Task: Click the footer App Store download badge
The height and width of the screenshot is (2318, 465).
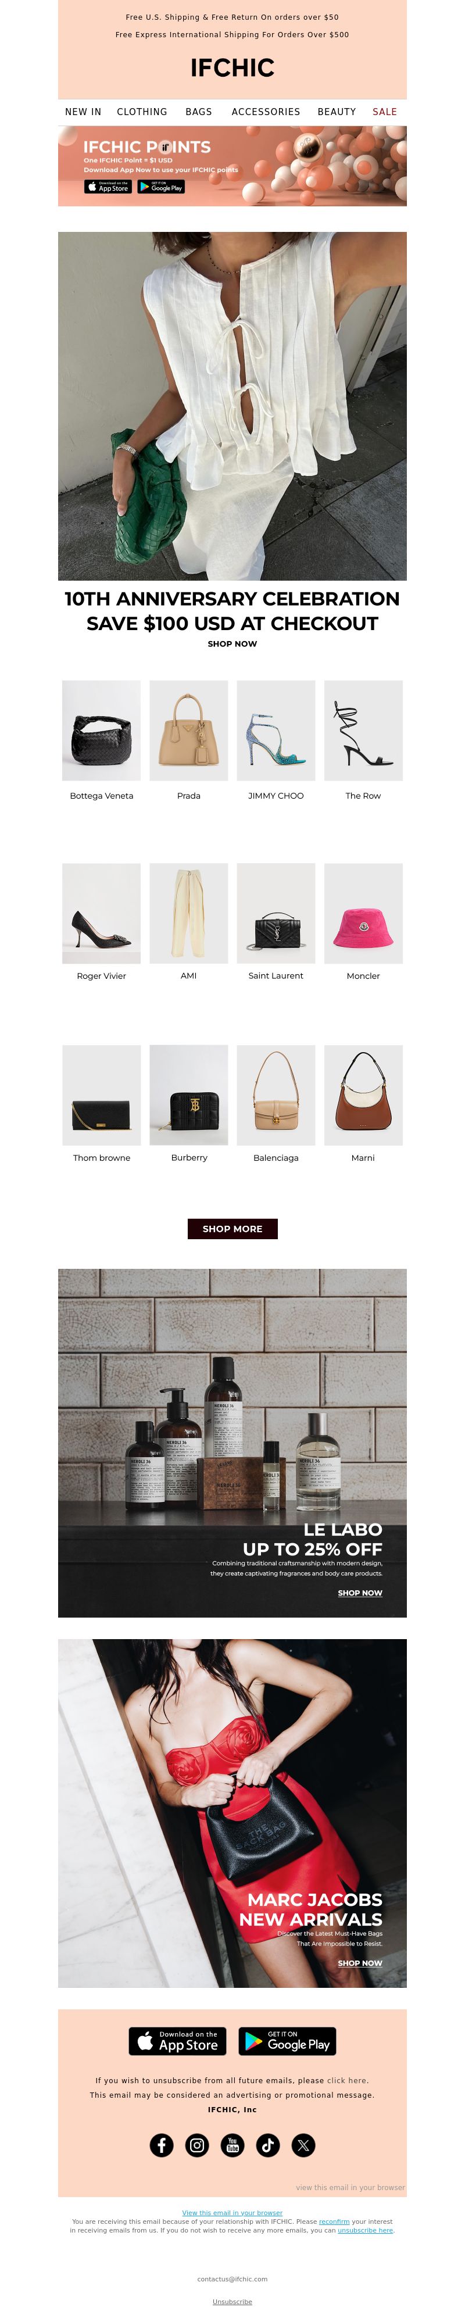Action: click(x=177, y=2041)
